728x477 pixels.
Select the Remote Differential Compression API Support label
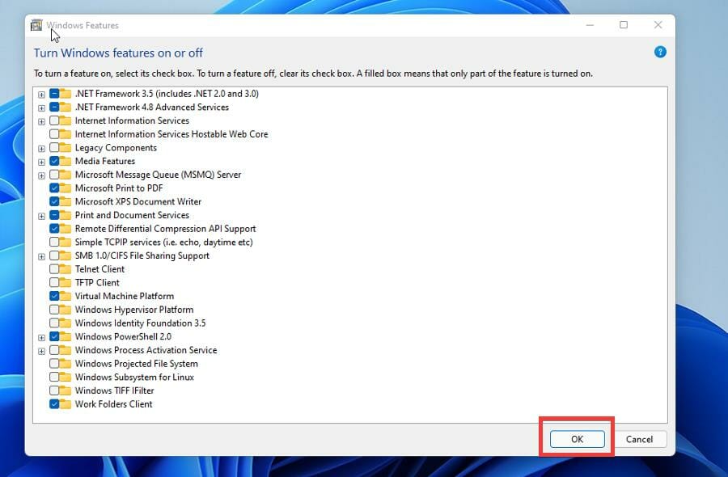[x=165, y=228]
